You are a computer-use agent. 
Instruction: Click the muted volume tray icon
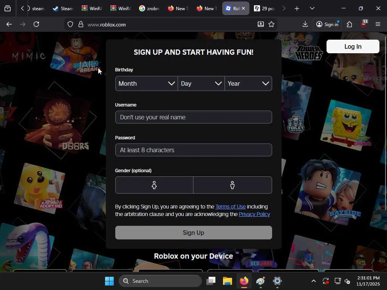click(x=347, y=281)
